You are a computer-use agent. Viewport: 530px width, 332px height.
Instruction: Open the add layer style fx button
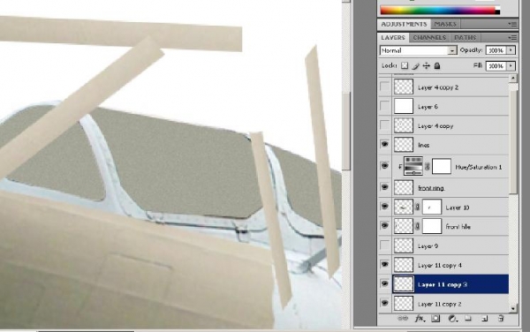pyautogui.click(x=420, y=319)
